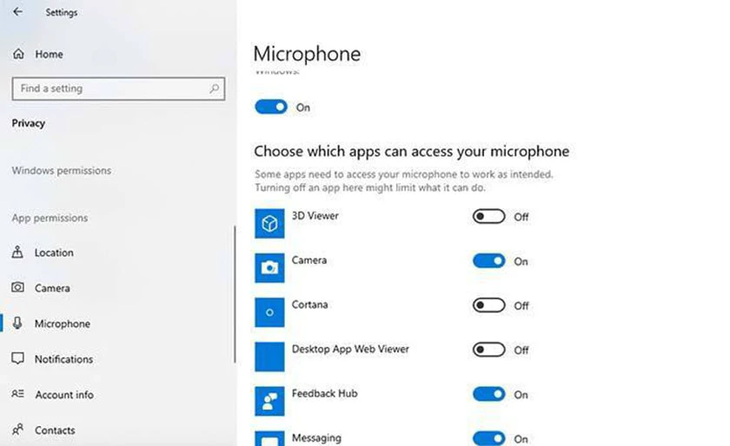
Task: Open Contacts privacy settings
Action: pos(55,430)
